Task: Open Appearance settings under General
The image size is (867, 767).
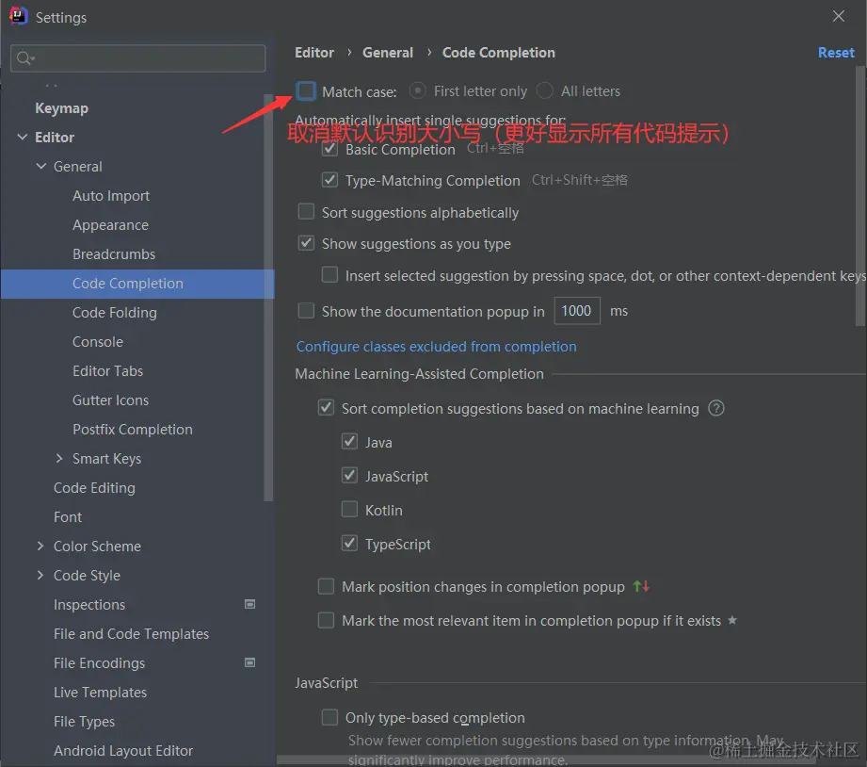Action: [110, 224]
